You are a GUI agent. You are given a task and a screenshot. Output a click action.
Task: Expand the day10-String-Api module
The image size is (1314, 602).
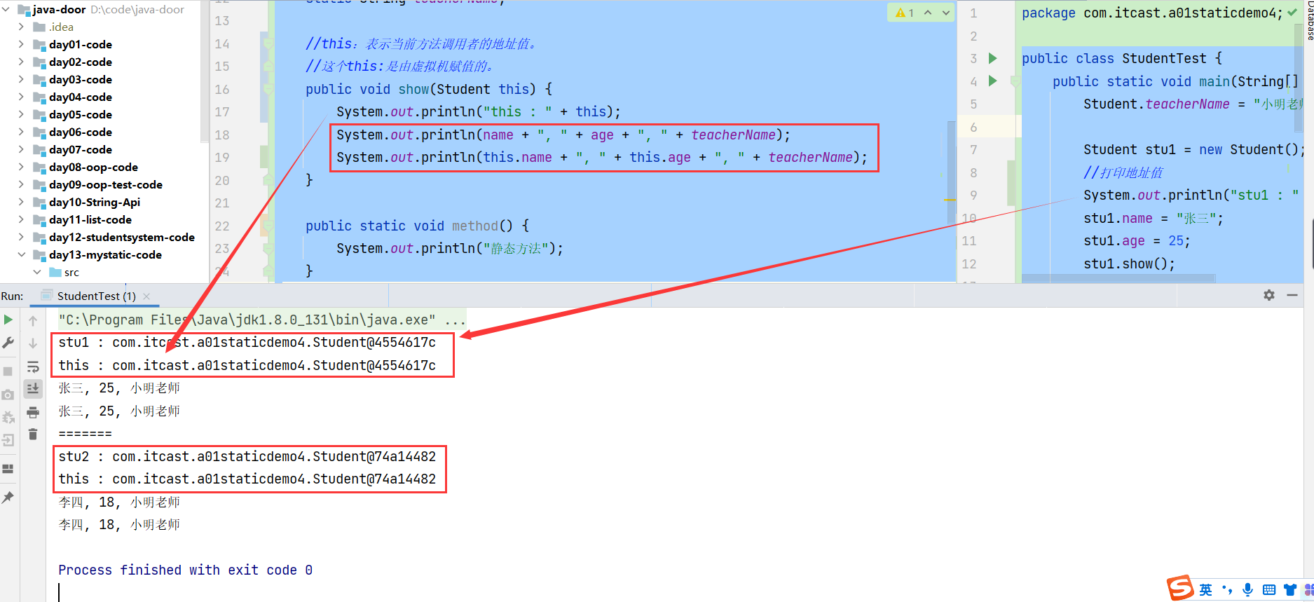click(x=21, y=202)
